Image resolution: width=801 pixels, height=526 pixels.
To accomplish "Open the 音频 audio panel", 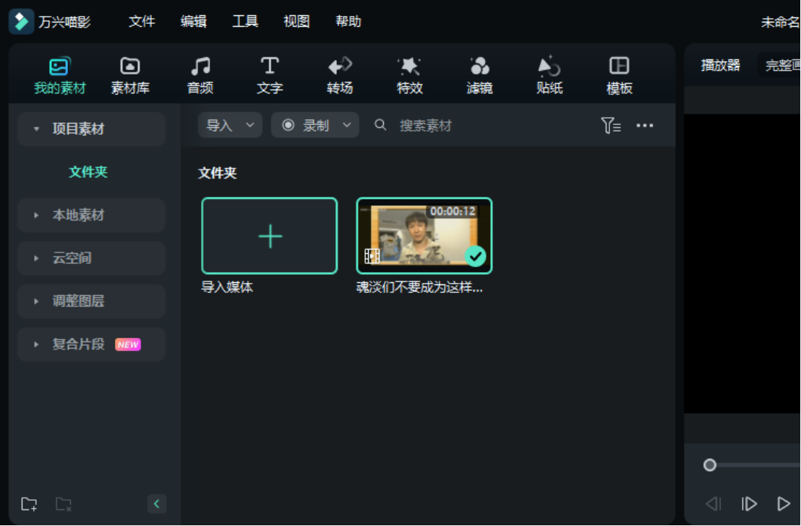I will click(x=200, y=75).
